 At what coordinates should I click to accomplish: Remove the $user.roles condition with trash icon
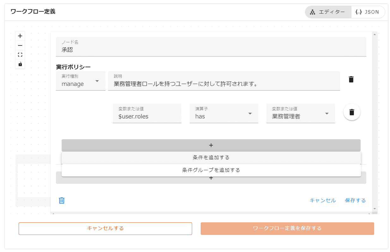coord(352,112)
